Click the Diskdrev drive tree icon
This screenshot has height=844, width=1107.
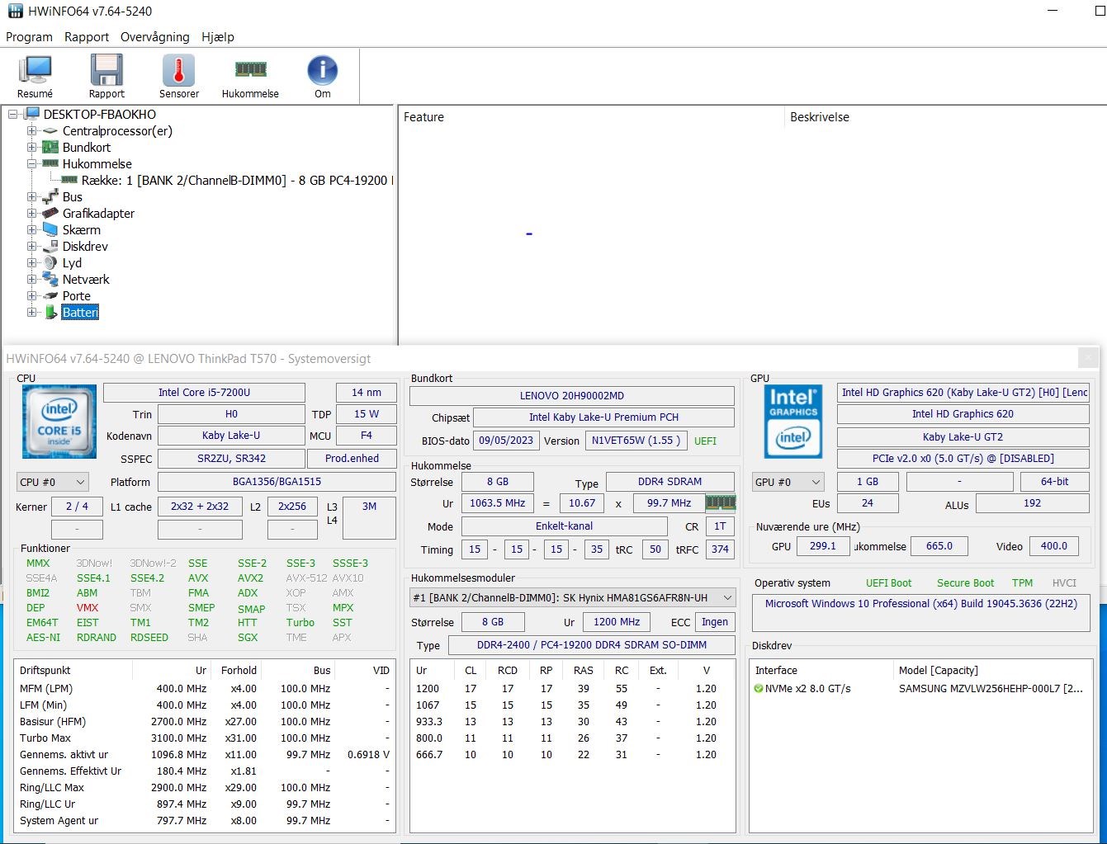coord(50,246)
